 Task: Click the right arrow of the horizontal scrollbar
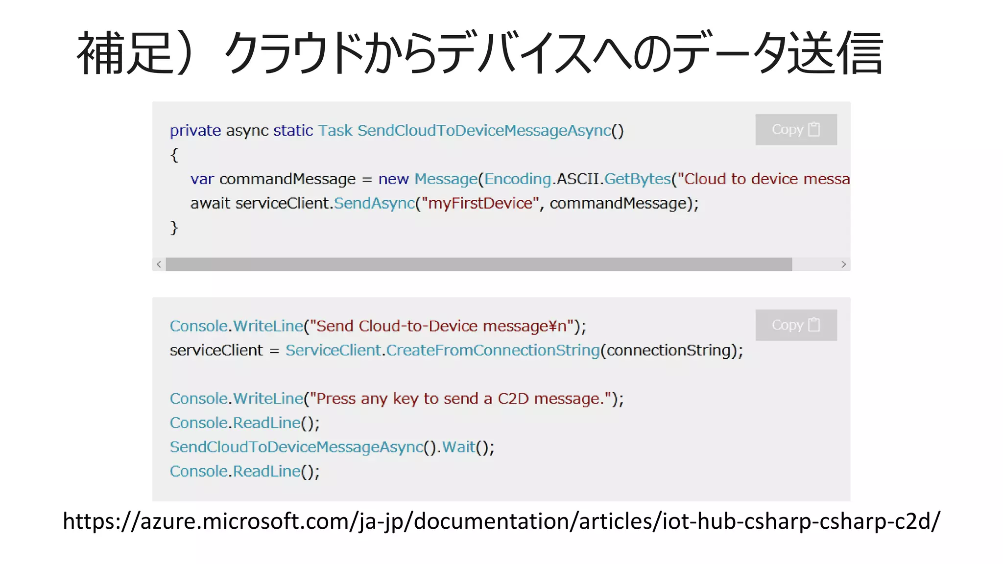point(843,264)
